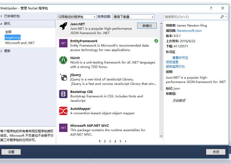
Task: Select 全部 under 联机
Action: 8,32
